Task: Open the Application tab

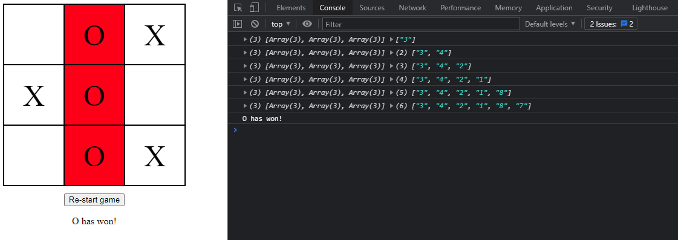Action: coord(555,8)
